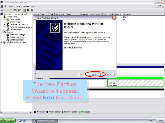Sort by the Fault Tolerance column header

point(115,14)
